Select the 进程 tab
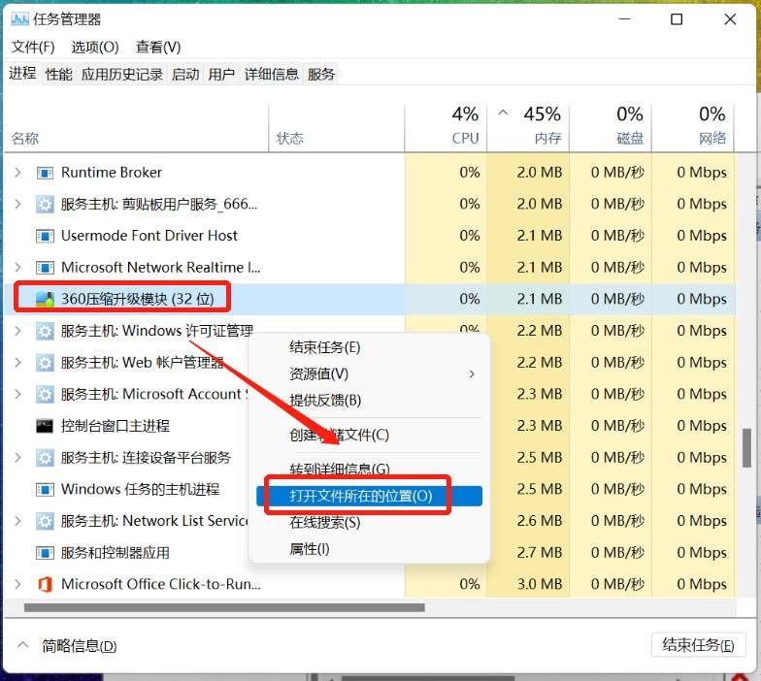Screen dimensions: 761x681 22,74
